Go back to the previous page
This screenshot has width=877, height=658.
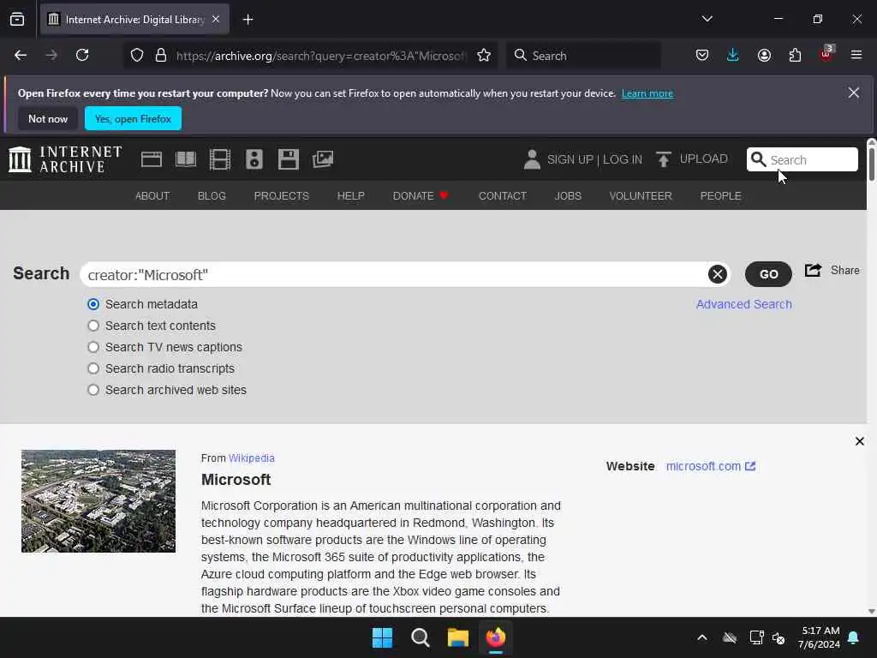[21, 56]
